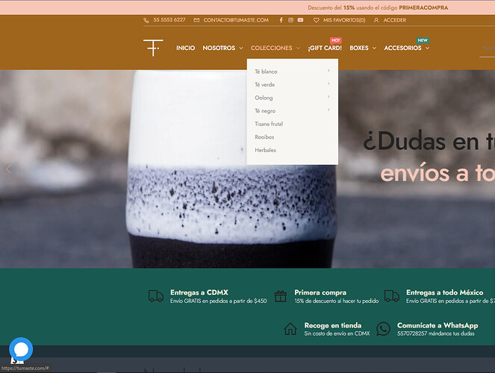The width and height of the screenshot is (495, 373).
Task: Click the ¿Dudas en hero headline
Action: [x=429, y=141]
